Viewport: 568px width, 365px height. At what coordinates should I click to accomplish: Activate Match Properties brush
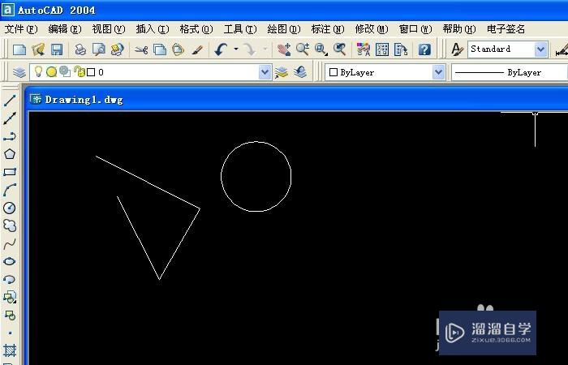pyautogui.click(x=197, y=49)
